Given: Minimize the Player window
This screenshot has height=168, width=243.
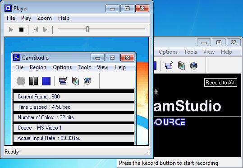Looking at the screenshot, I should tap(112, 9).
